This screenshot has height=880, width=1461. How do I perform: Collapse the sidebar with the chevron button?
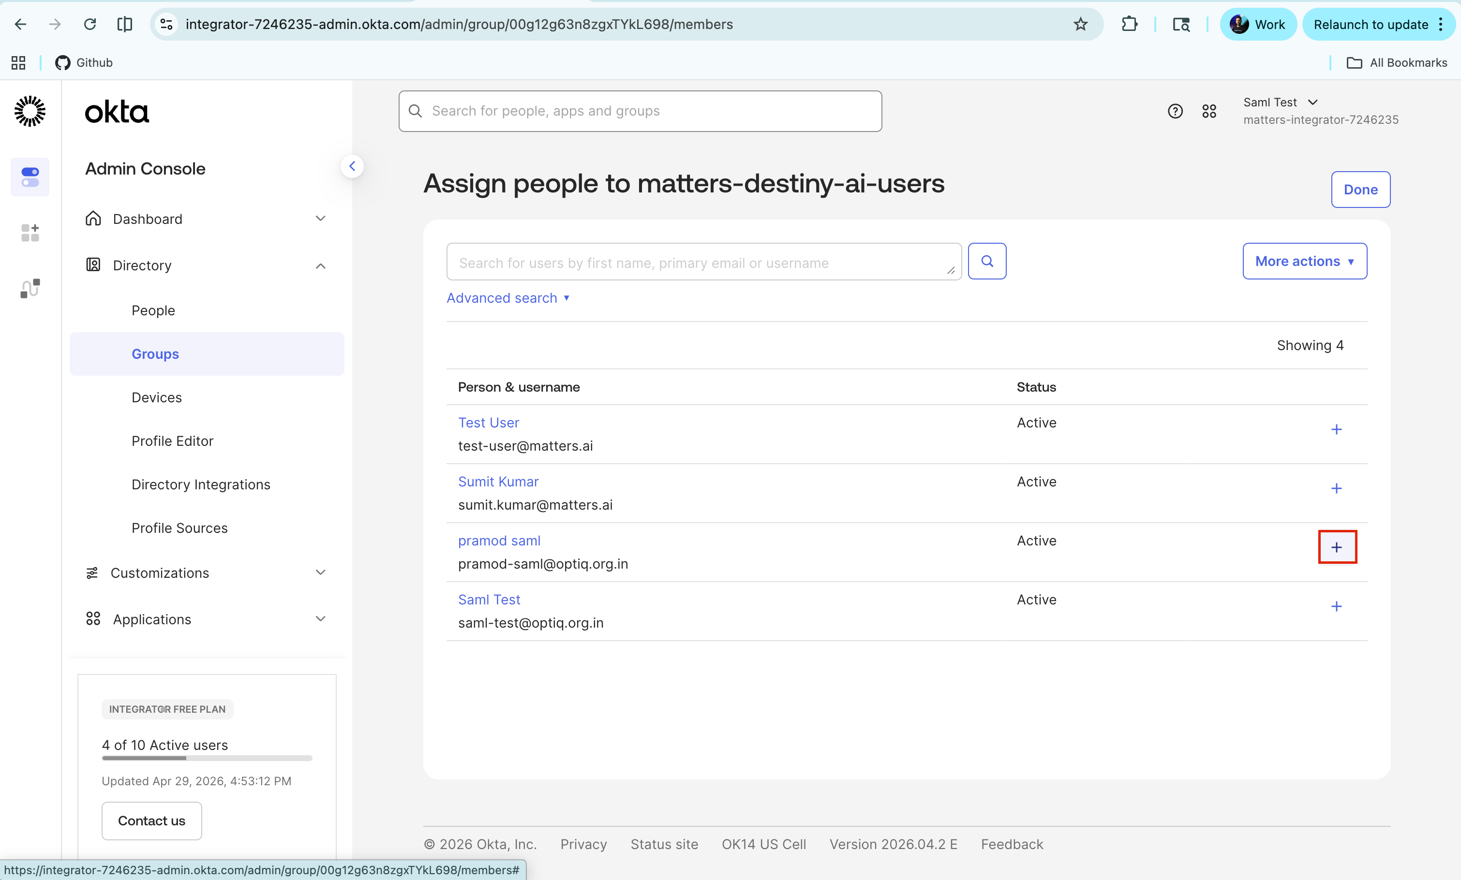pos(352,166)
